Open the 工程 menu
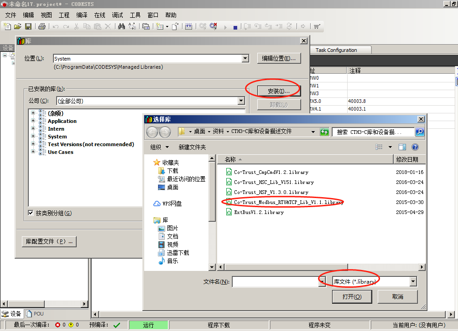The height and width of the screenshot is (331, 458). pyautogui.click(x=64, y=15)
